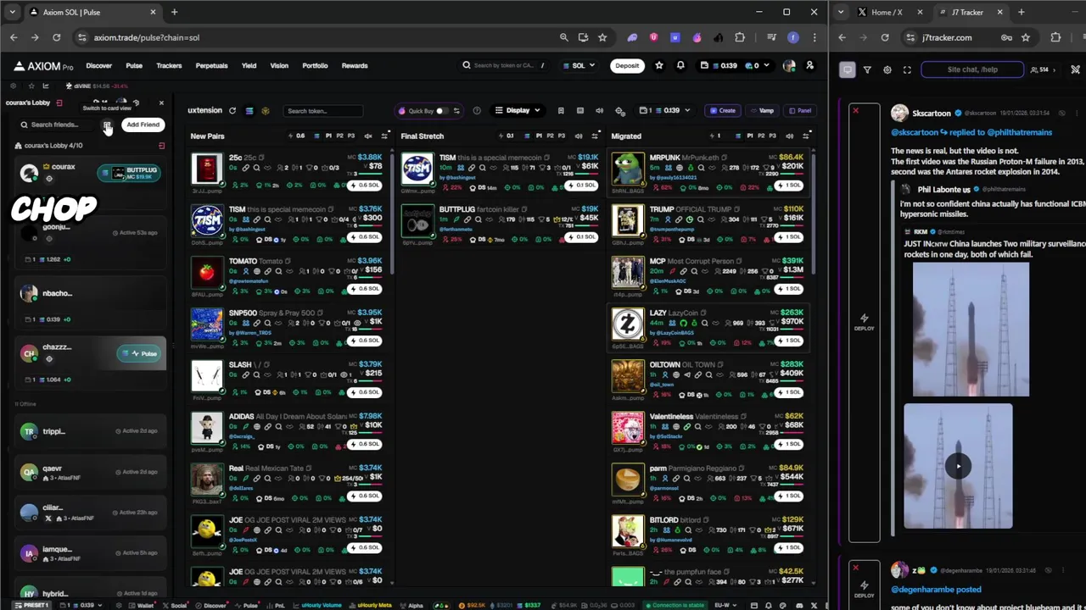Expand the Display dropdown

coord(518,110)
